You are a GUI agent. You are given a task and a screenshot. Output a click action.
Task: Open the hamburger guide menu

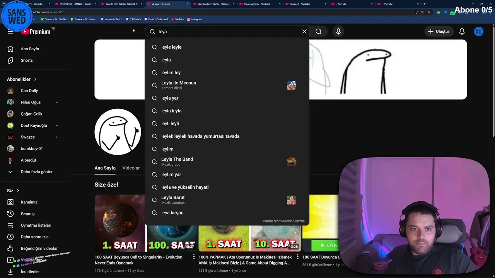10,32
